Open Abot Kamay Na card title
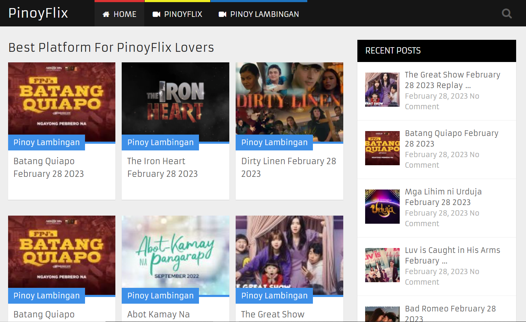 pos(158,314)
